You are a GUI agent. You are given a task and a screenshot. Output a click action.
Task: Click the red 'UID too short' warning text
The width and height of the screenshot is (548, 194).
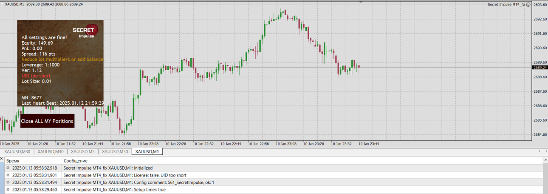pyautogui.click(x=36, y=76)
